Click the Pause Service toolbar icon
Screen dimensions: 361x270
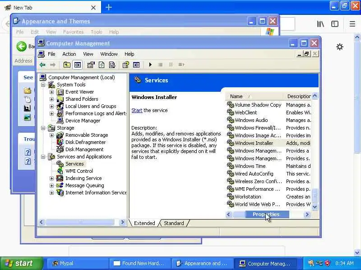click(171, 65)
